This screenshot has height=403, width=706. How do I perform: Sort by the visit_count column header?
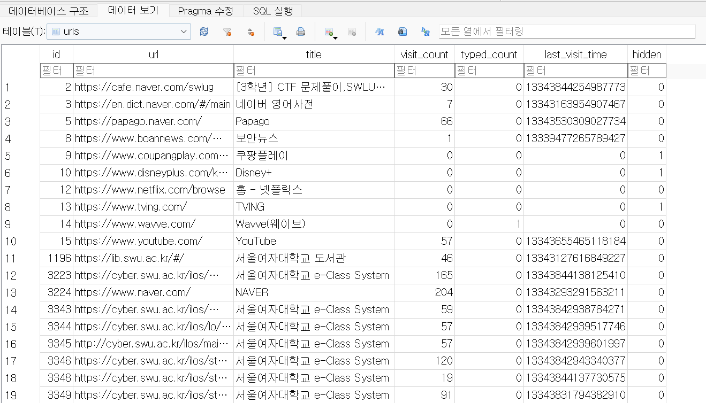pyautogui.click(x=424, y=55)
